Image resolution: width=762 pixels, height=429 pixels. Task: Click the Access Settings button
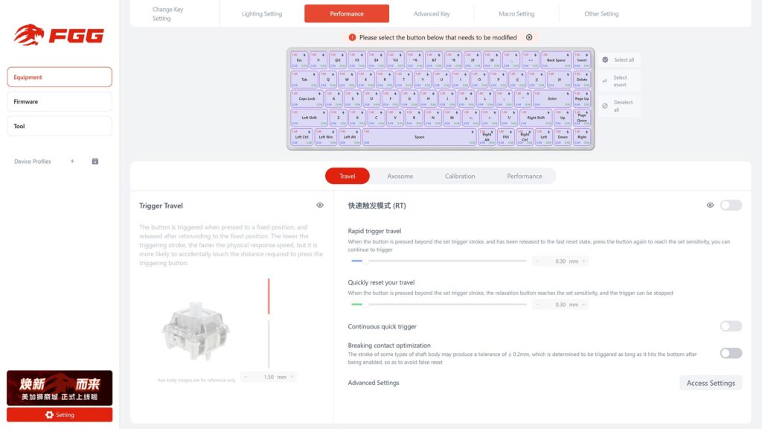click(x=710, y=383)
